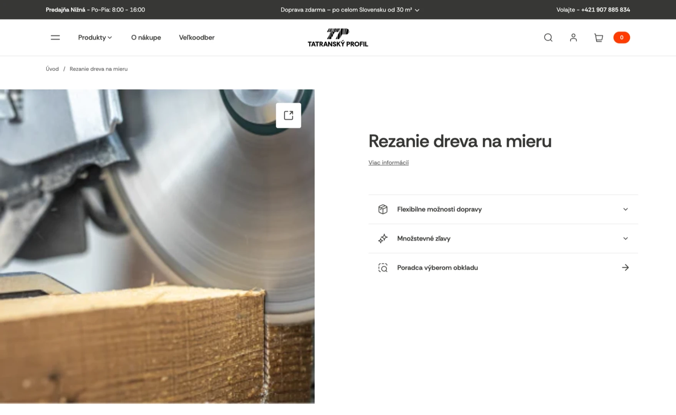Call the phone number +421 907 885 834
Viewport: 676px width, 415px height.
(605, 10)
